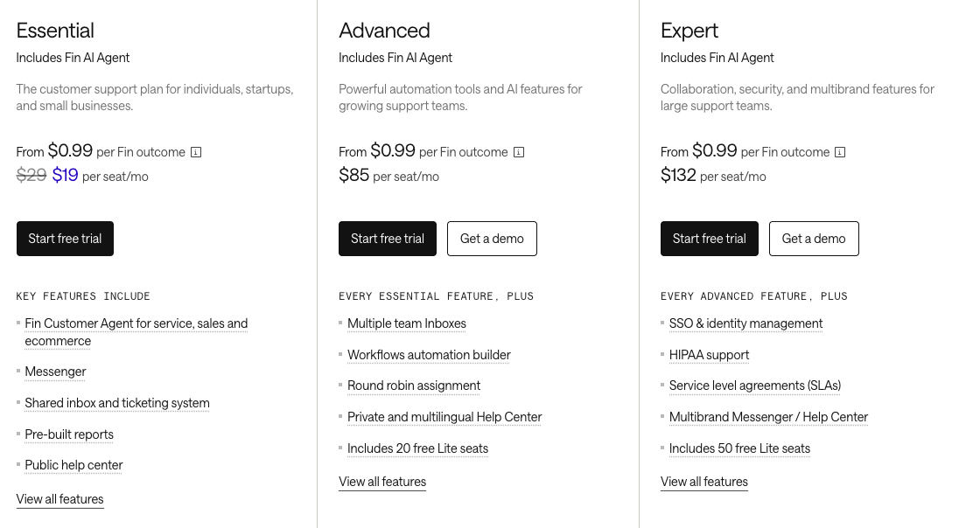Open Shared inbox and ticketing system link
This screenshot has height=528, width=959.
pos(117,403)
